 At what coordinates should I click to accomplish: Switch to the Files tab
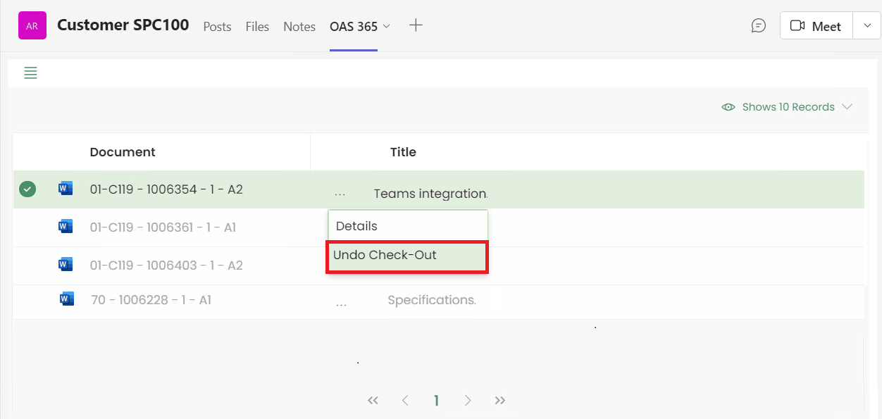(x=257, y=26)
